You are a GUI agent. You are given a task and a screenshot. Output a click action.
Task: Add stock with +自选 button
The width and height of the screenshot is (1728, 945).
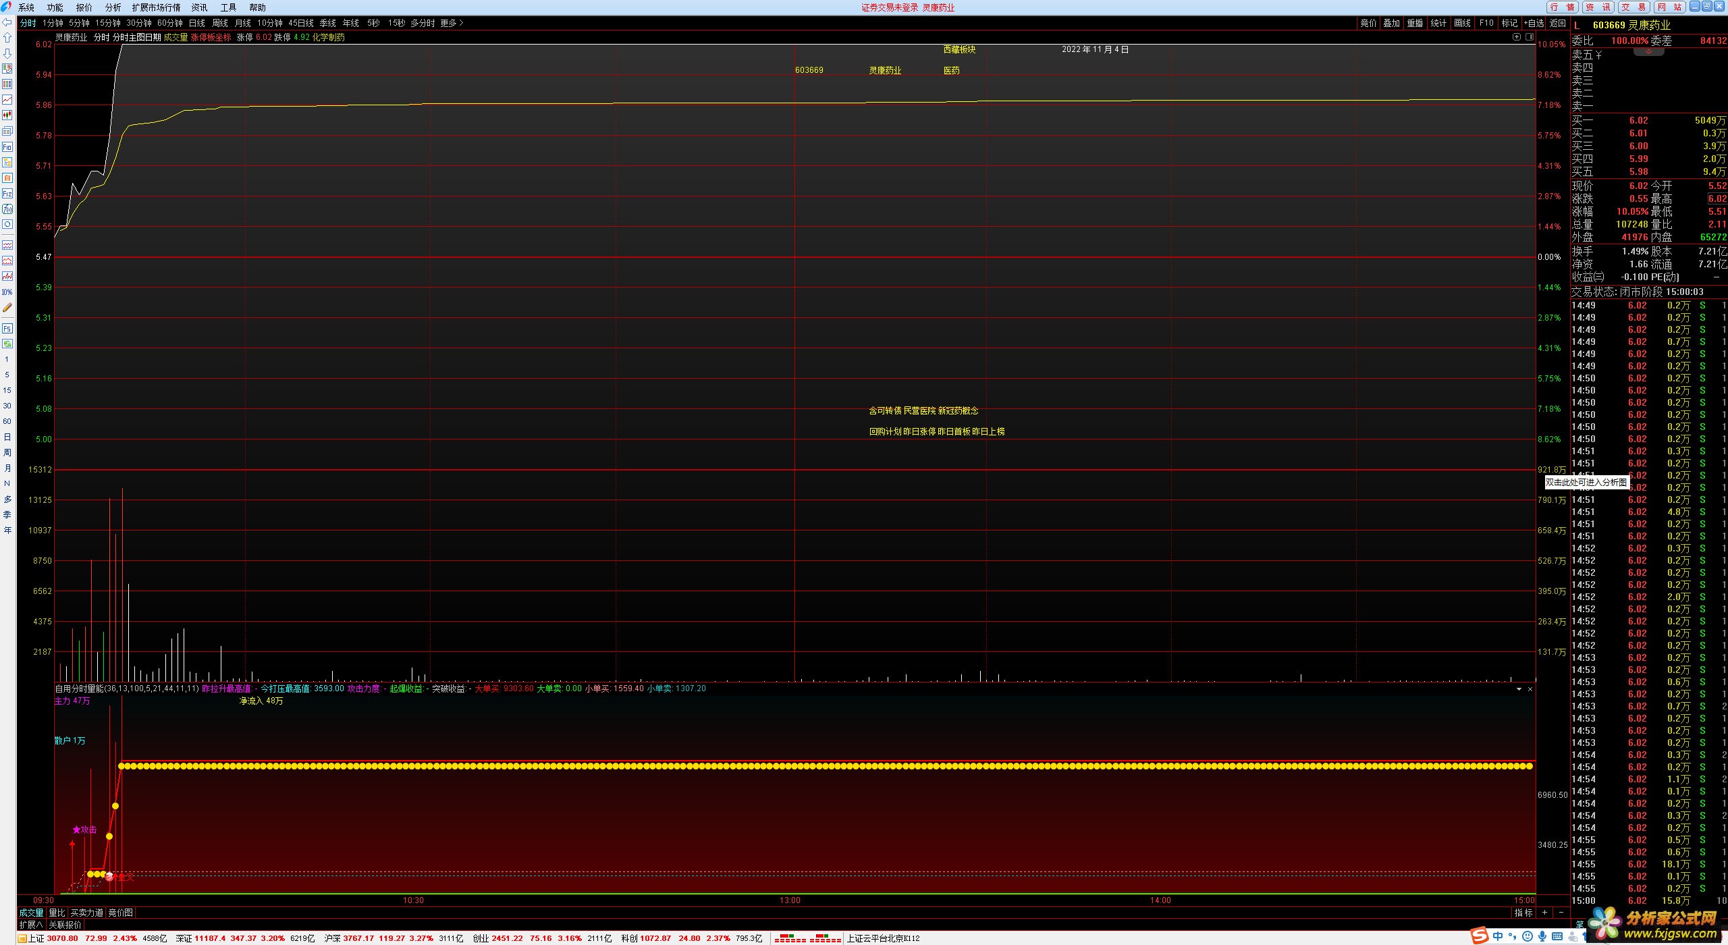tap(1534, 23)
